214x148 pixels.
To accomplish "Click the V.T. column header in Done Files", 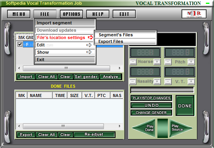I will click(x=89, y=95).
